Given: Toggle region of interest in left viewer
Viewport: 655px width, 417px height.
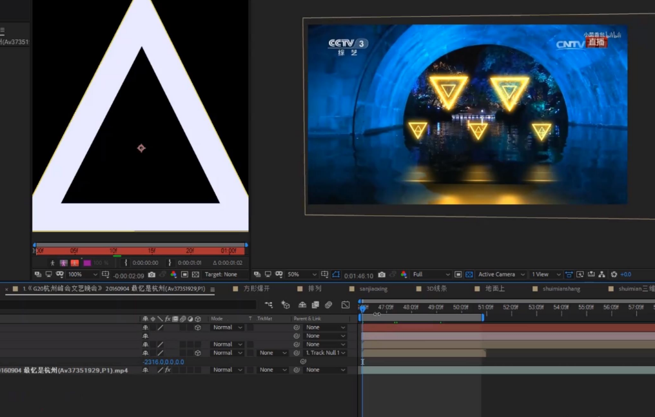Looking at the screenshot, I should pos(184,275).
